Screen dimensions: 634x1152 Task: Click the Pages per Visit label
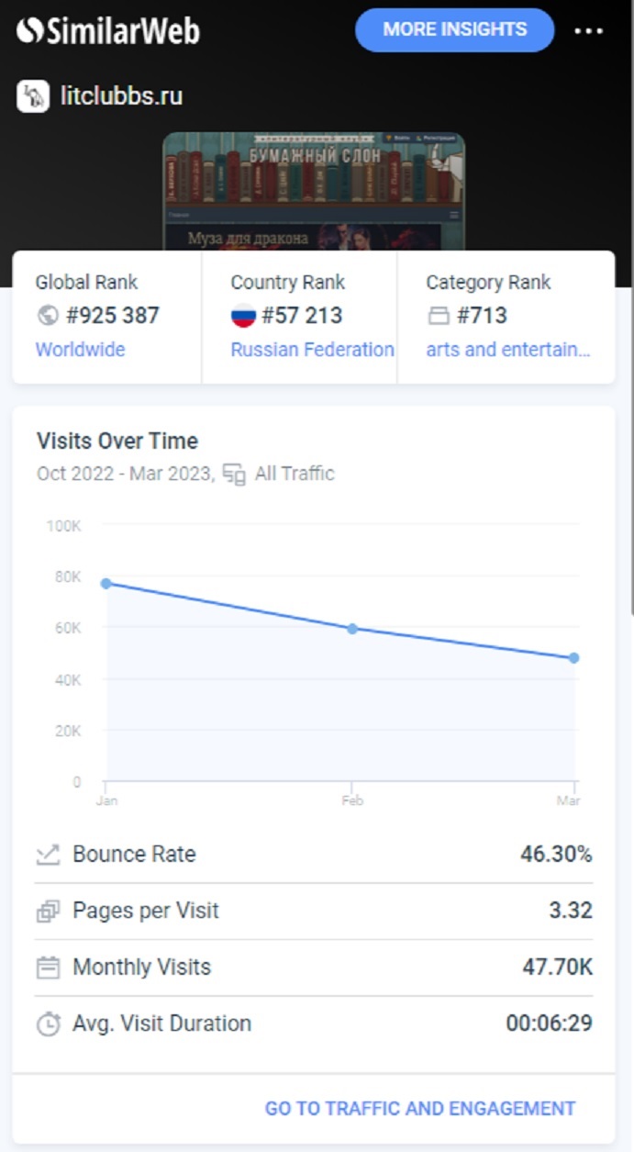tap(146, 912)
